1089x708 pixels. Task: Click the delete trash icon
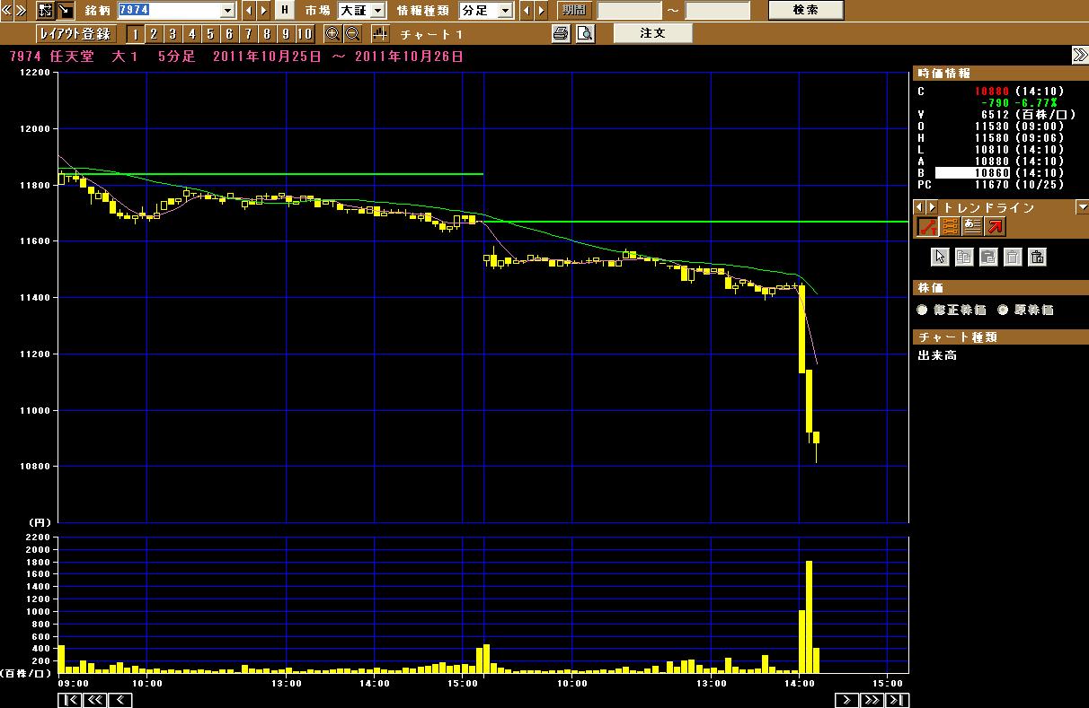1013,258
